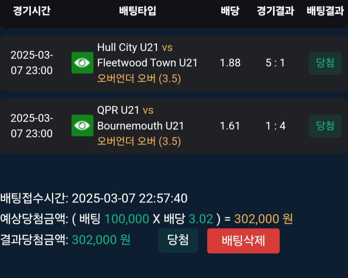The image size is (348, 278).
Task: Click the 1 : 4 match result
Action: pos(275,125)
